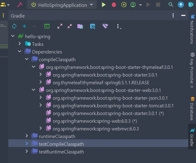This screenshot has height=163, width=196.
Task: Click the blue update arrow icon
Action: (181, 5)
